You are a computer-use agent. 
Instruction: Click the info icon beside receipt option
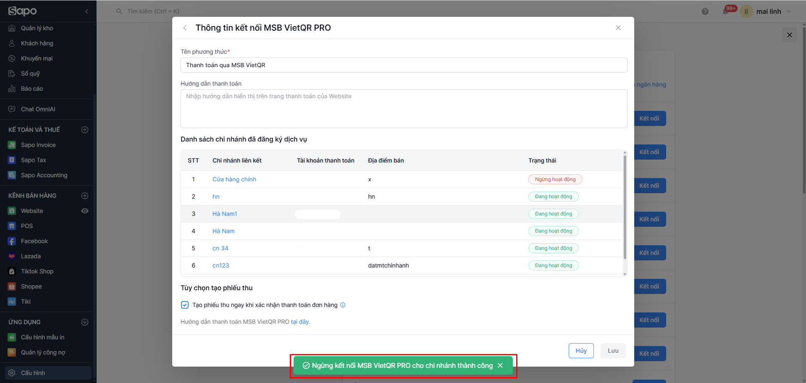[x=343, y=305]
